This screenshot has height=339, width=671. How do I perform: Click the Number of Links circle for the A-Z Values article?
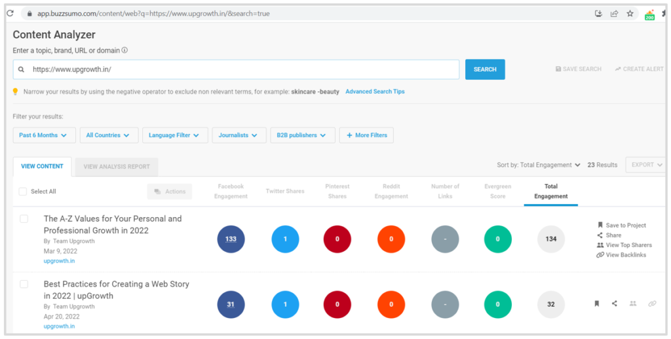tap(445, 239)
